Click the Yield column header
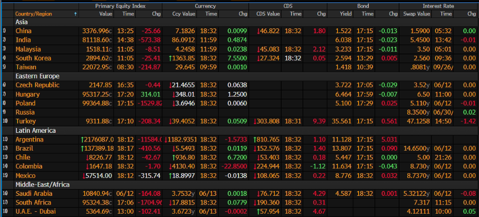Viewport: 479px width, 217px height. pos(346,14)
